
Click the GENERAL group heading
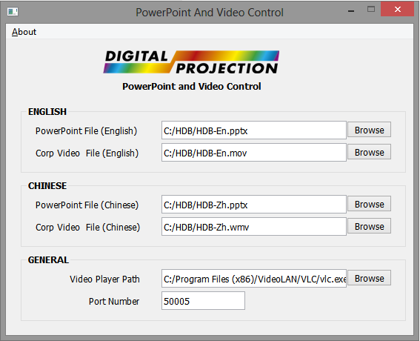click(48, 260)
